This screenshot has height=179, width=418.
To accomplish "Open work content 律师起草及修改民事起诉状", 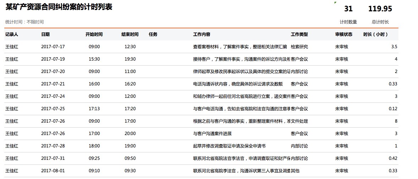I will (241, 72).
